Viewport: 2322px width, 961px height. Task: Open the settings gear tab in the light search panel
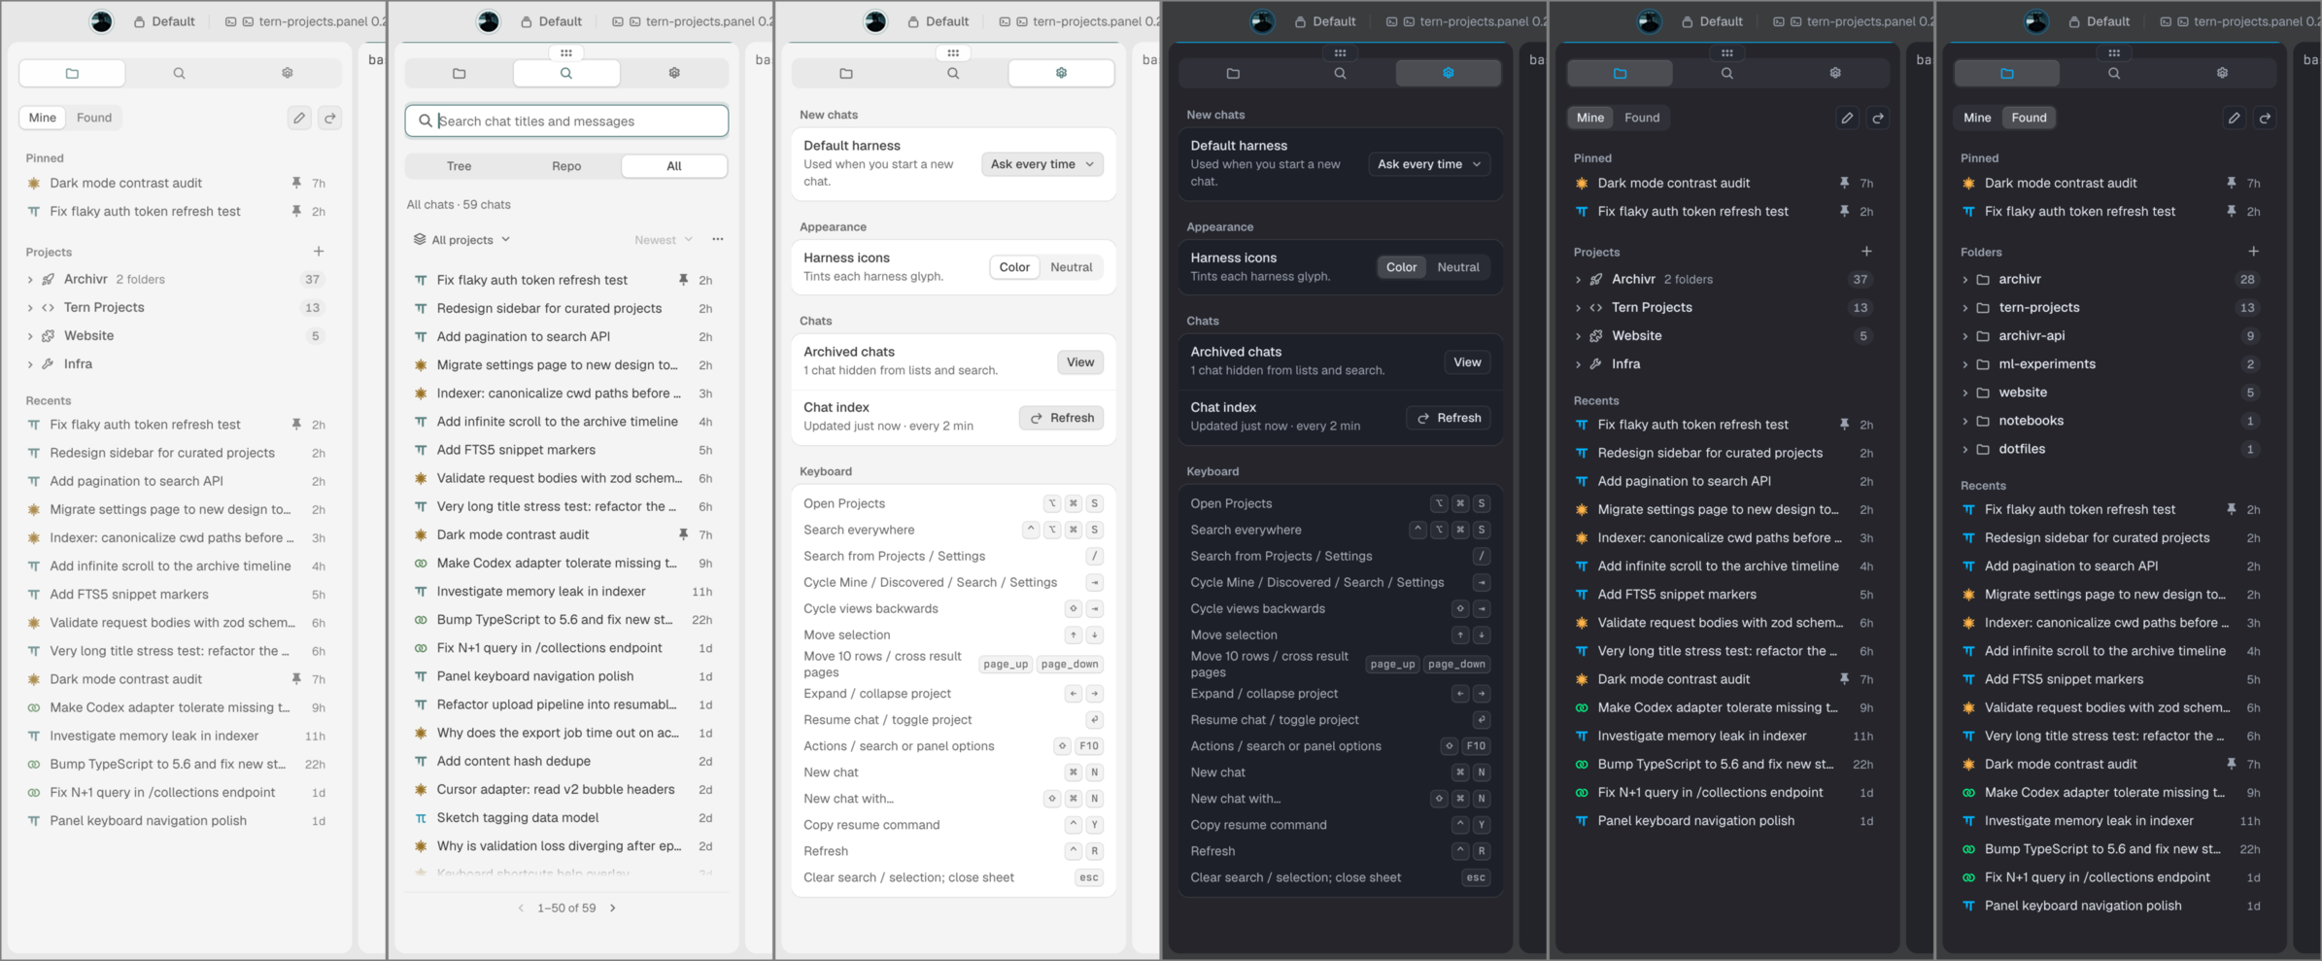point(674,73)
